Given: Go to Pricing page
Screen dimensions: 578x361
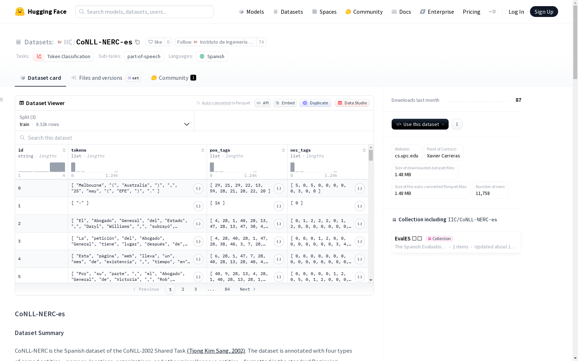Looking at the screenshot, I should coord(471,12).
